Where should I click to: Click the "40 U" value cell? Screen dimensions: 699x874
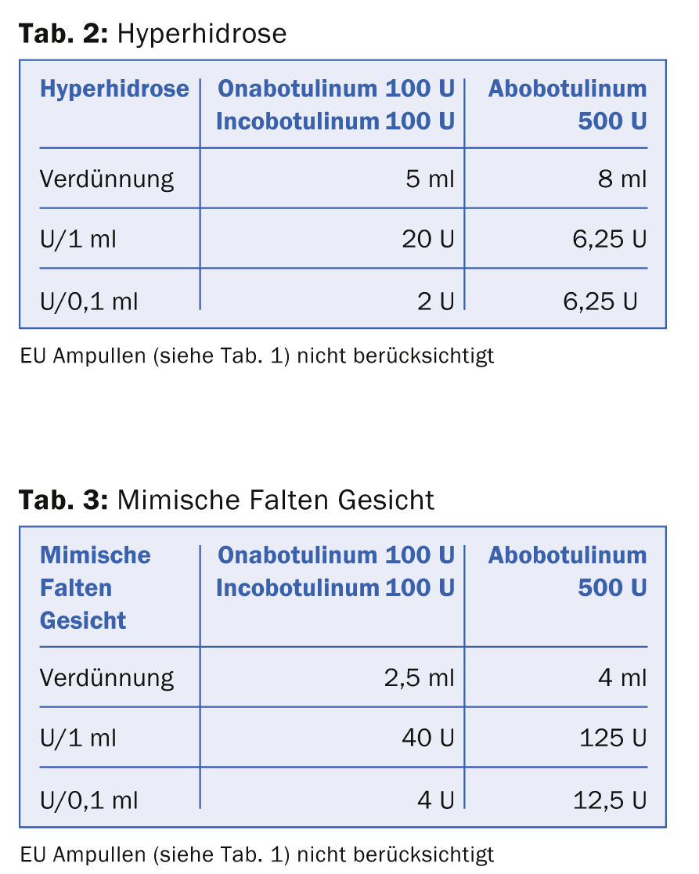click(x=428, y=738)
